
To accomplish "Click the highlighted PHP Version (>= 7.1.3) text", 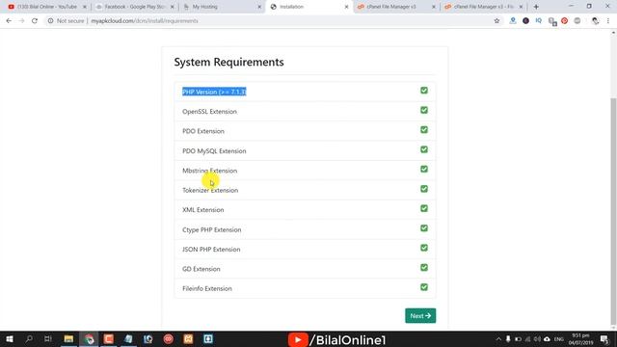I will tap(214, 92).
